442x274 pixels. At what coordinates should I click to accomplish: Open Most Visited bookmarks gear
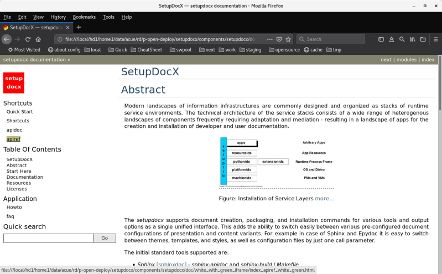[x=24, y=50]
